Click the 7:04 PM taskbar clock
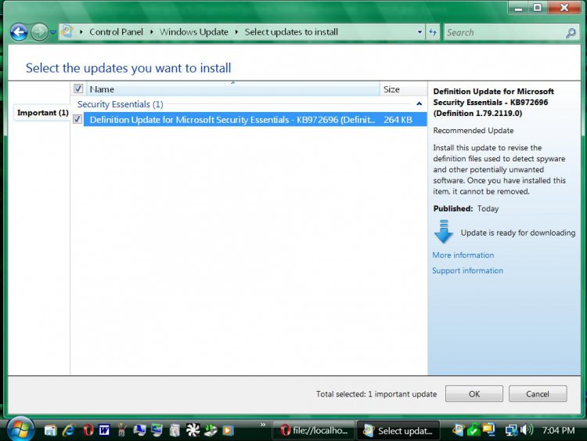The image size is (587, 441). pyautogui.click(x=558, y=431)
